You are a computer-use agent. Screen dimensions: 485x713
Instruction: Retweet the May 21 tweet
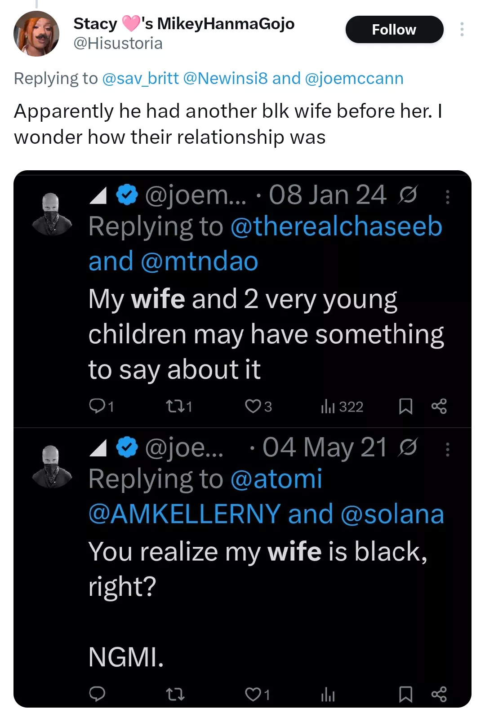(x=175, y=695)
